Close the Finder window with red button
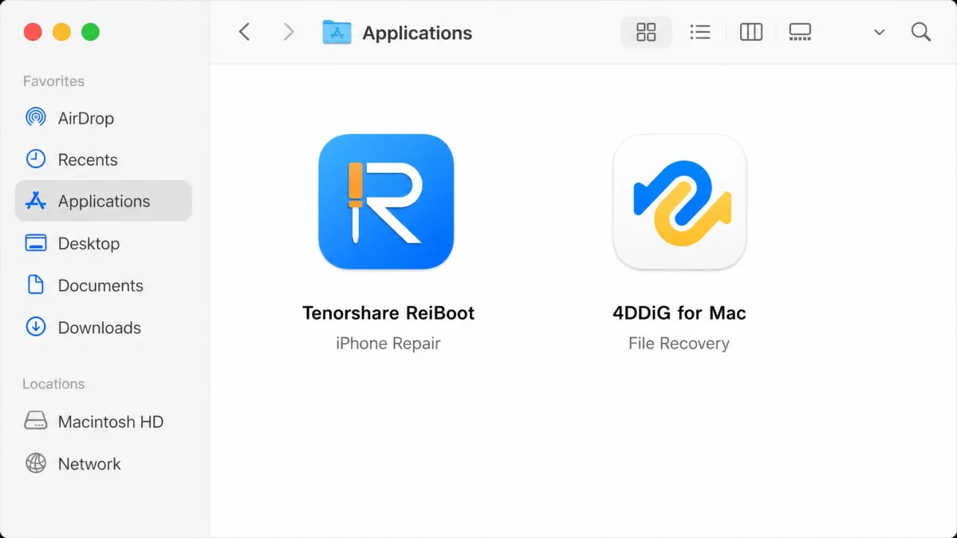 tap(33, 32)
